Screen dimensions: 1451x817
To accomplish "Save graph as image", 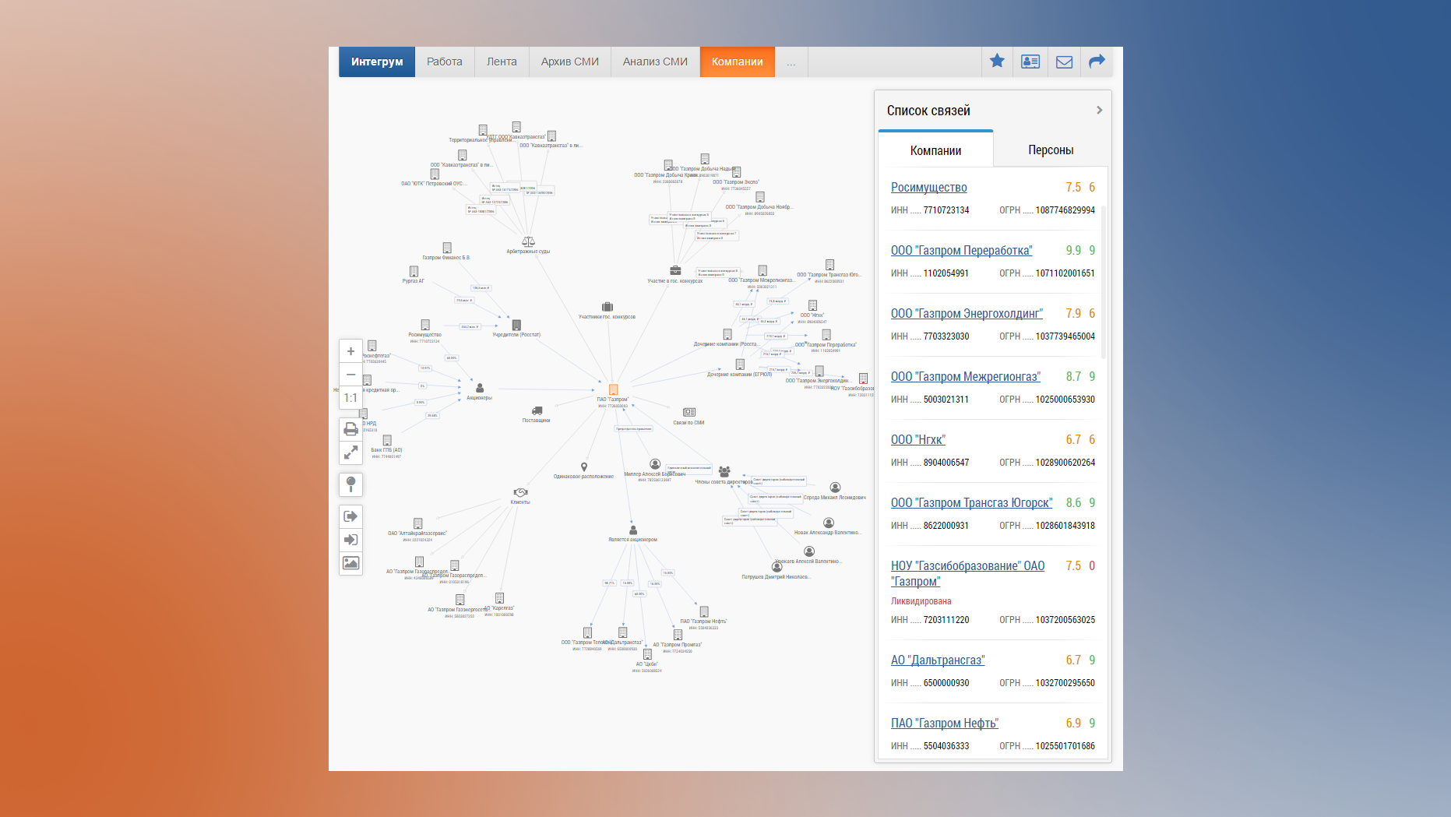I will pos(350,563).
